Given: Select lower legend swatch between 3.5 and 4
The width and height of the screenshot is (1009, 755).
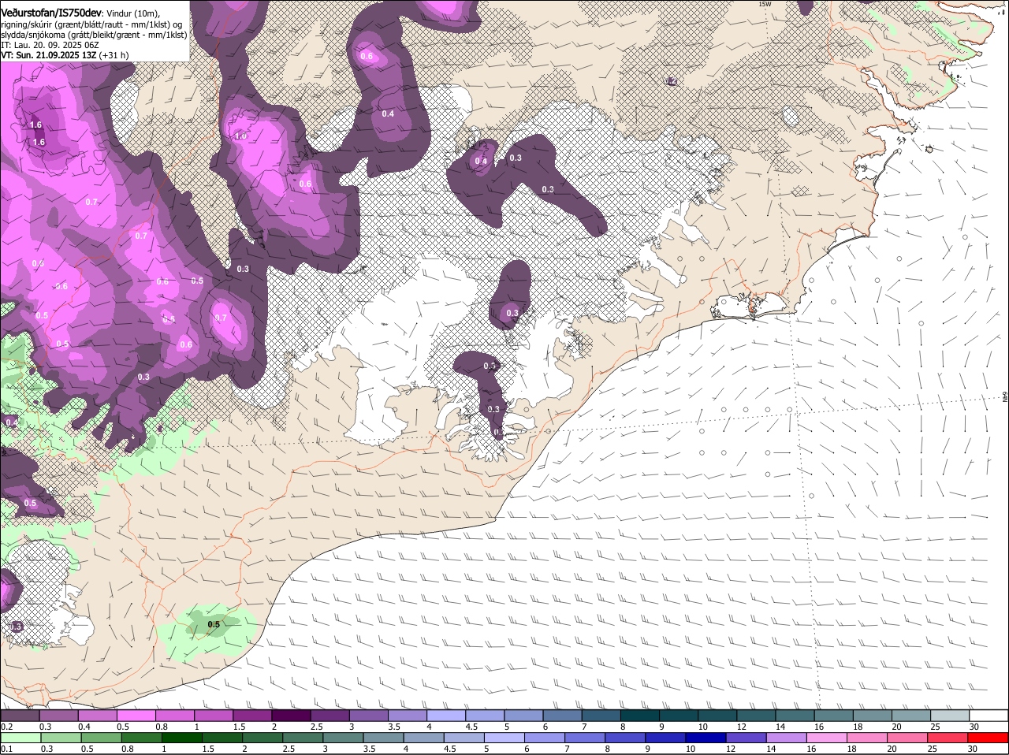Looking at the screenshot, I should pos(384,738).
